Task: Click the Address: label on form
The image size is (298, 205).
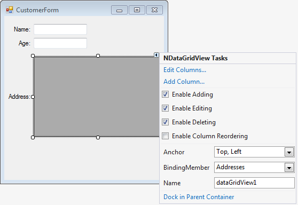Action: tap(19, 97)
